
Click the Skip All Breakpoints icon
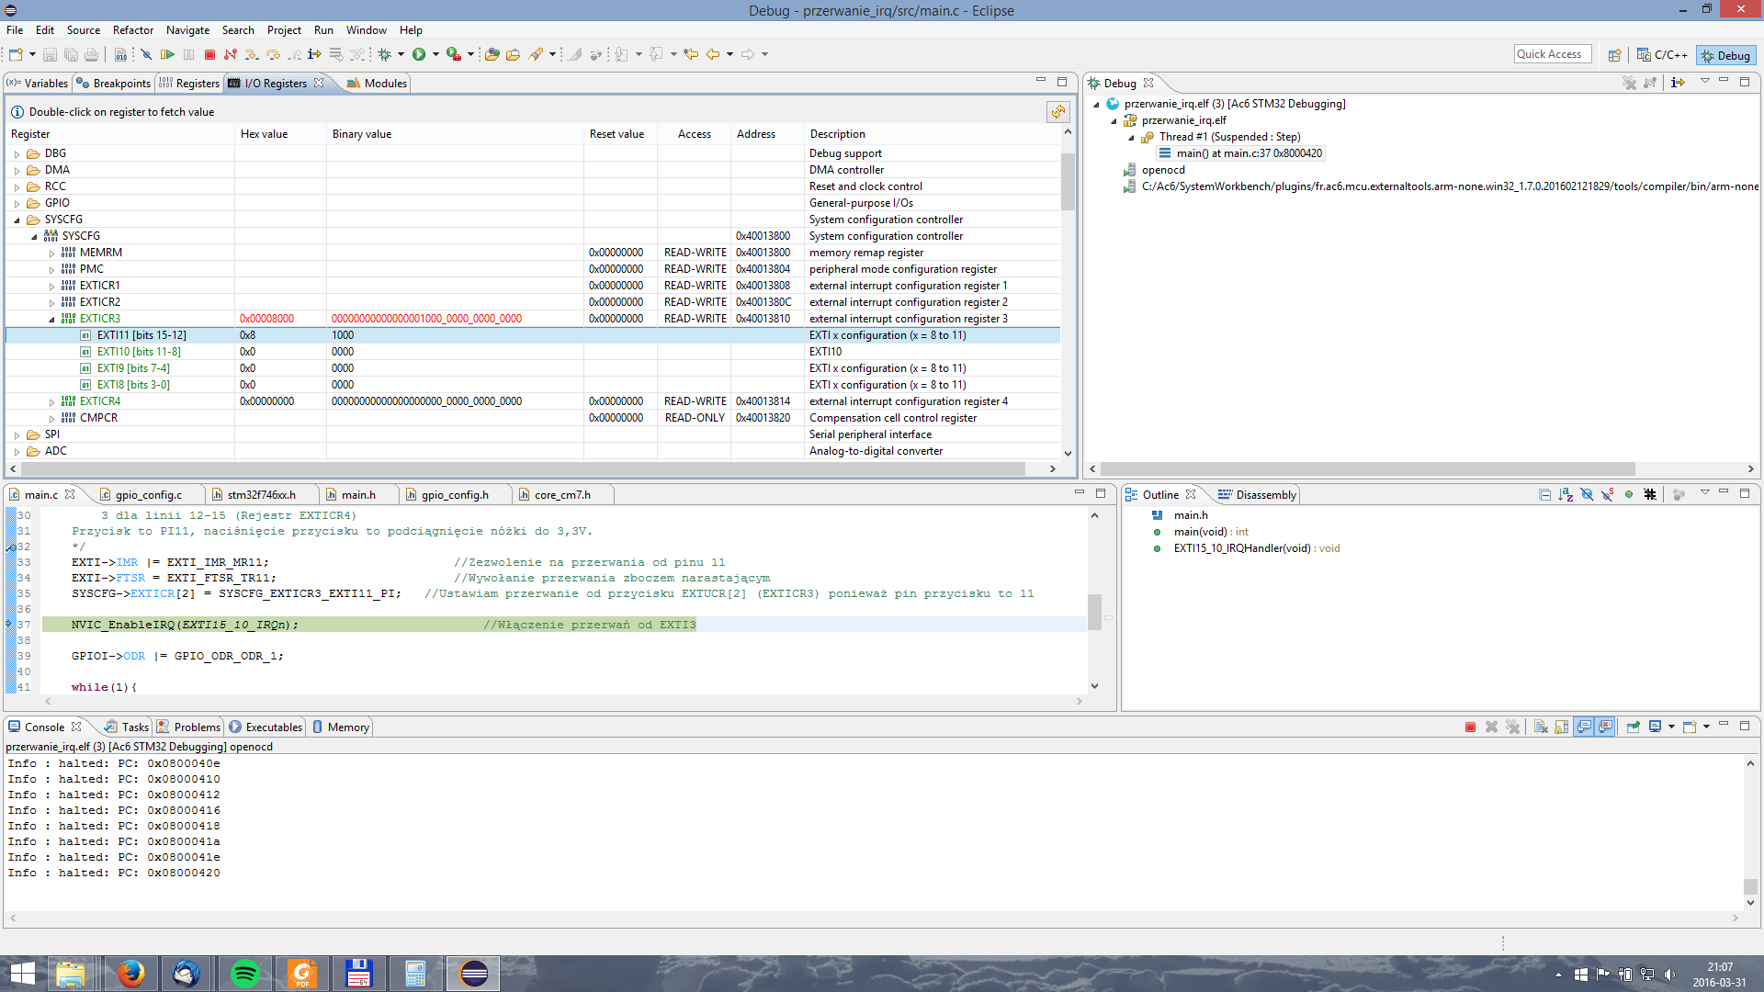(146, 55)
